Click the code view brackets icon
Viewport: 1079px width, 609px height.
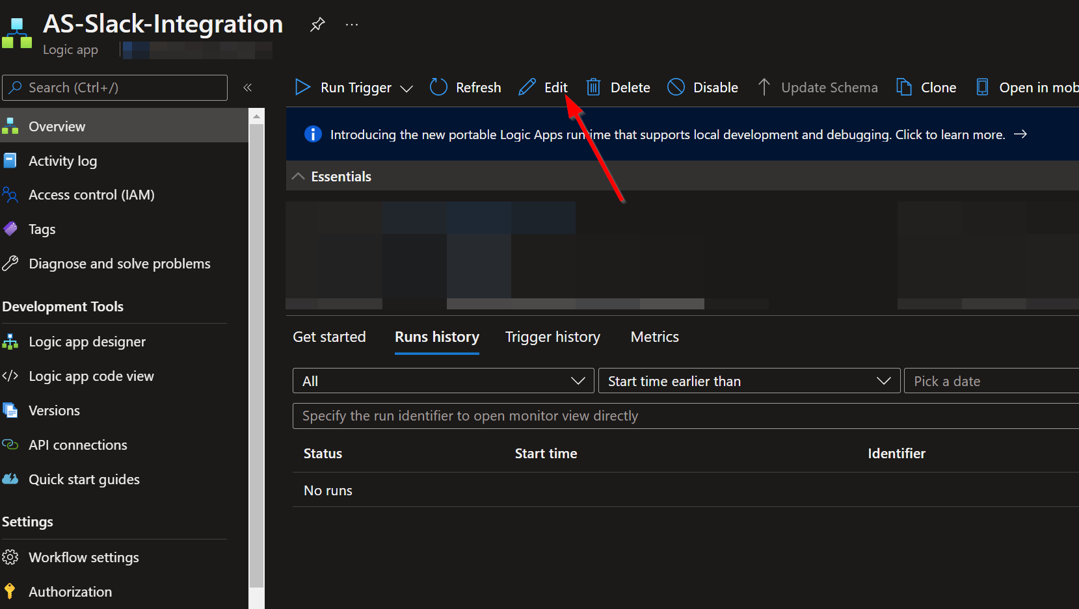(10, 376)
